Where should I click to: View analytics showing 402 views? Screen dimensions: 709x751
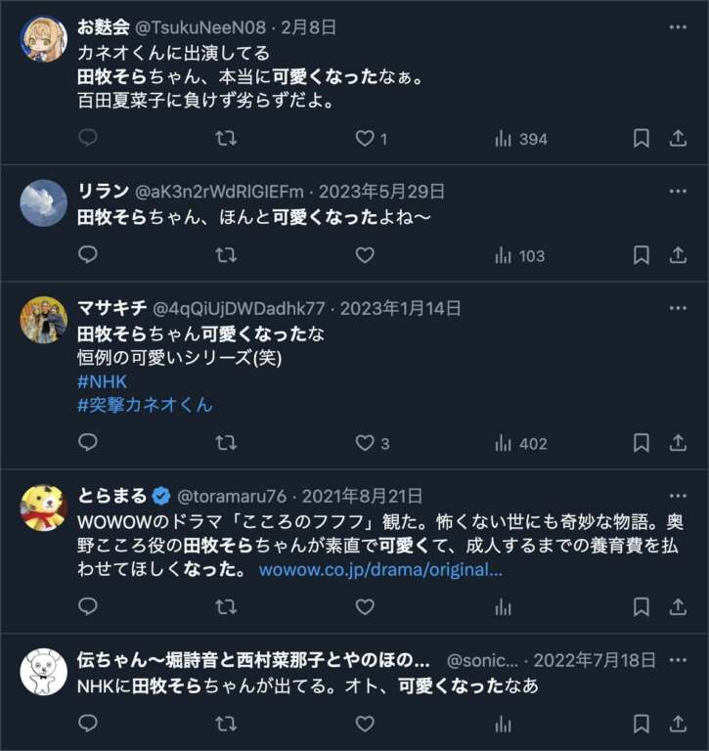point(520,443)
